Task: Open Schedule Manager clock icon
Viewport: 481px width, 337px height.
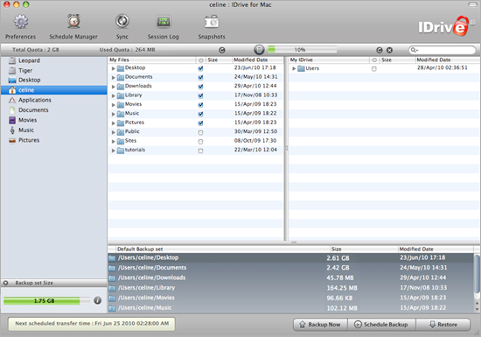Action: (x=73, y=22)
